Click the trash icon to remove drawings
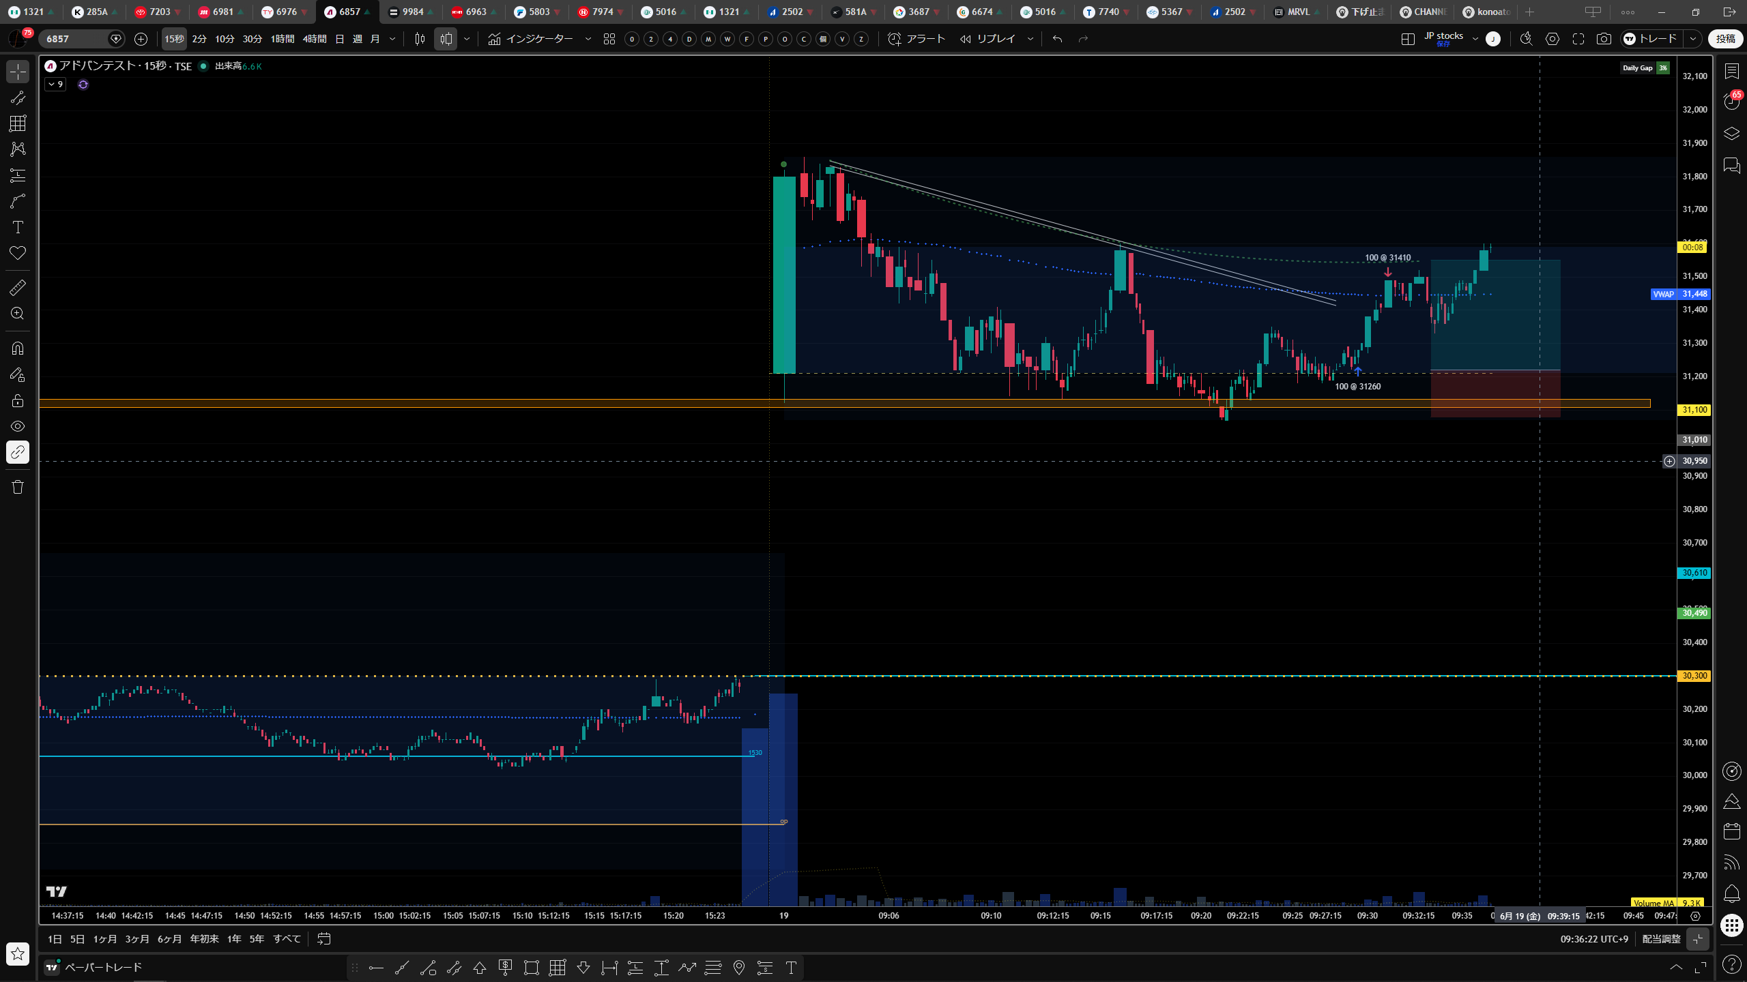Screen dimensions: 1747x982 coord(18,487)
